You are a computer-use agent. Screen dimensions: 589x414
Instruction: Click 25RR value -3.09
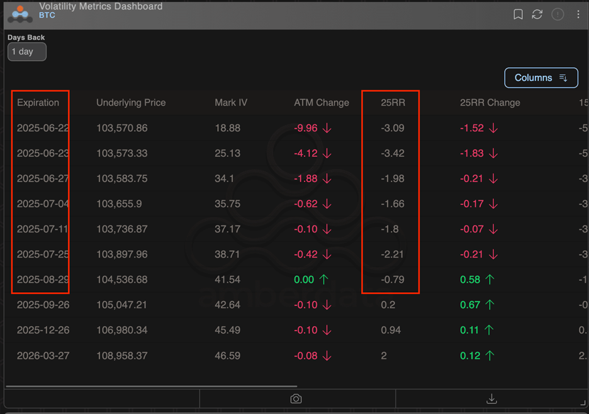(393, 128)
